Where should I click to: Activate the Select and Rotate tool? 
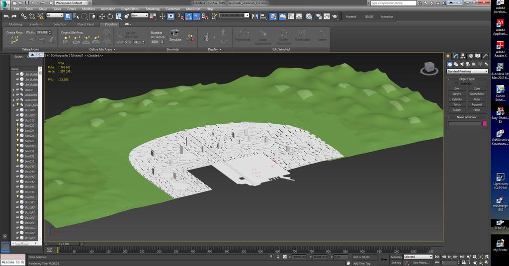point(110,16)
